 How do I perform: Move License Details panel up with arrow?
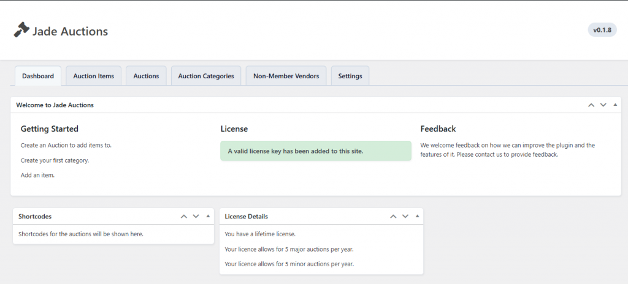(x=393, y=216)
